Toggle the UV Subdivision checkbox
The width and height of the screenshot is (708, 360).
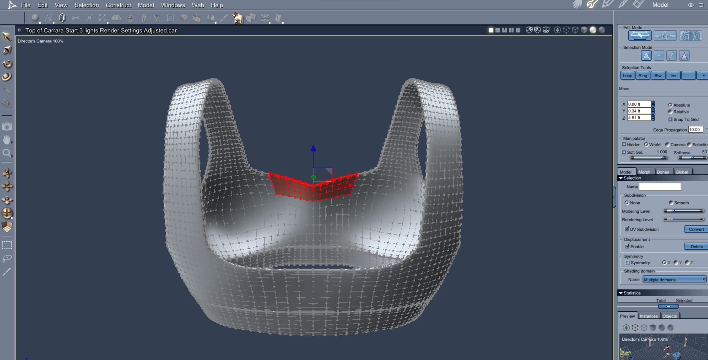click(627, 229)
